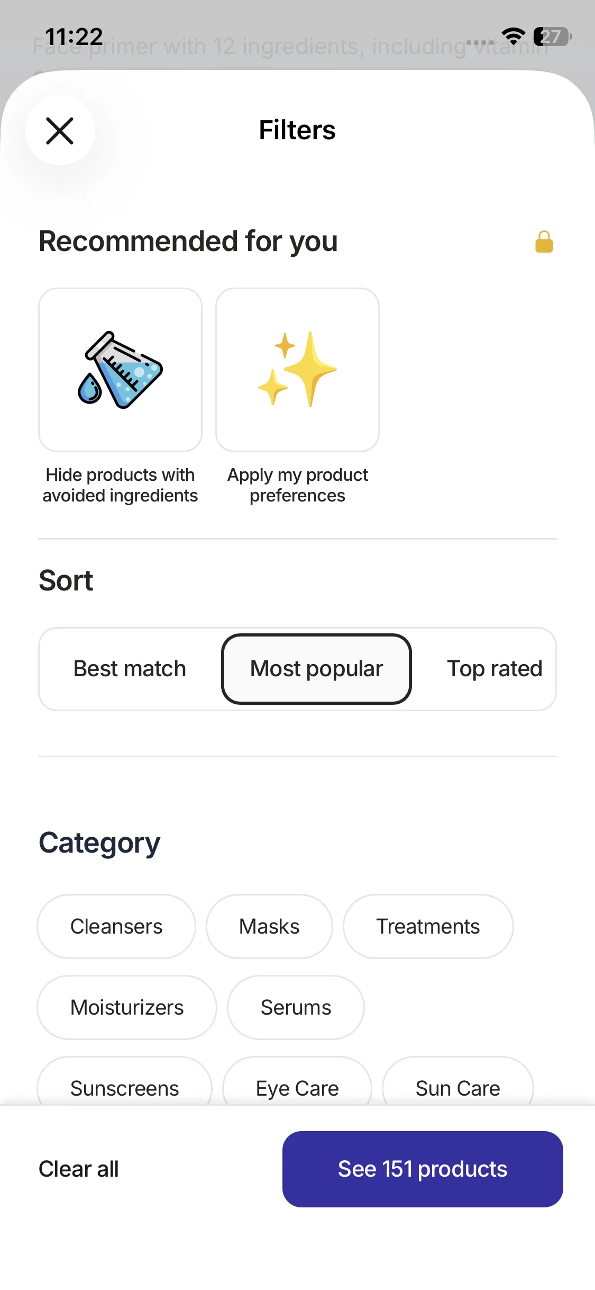This screenshot has width=595, height=1290.
Task: Sort by Best match
Action: [x=130, y=669]
